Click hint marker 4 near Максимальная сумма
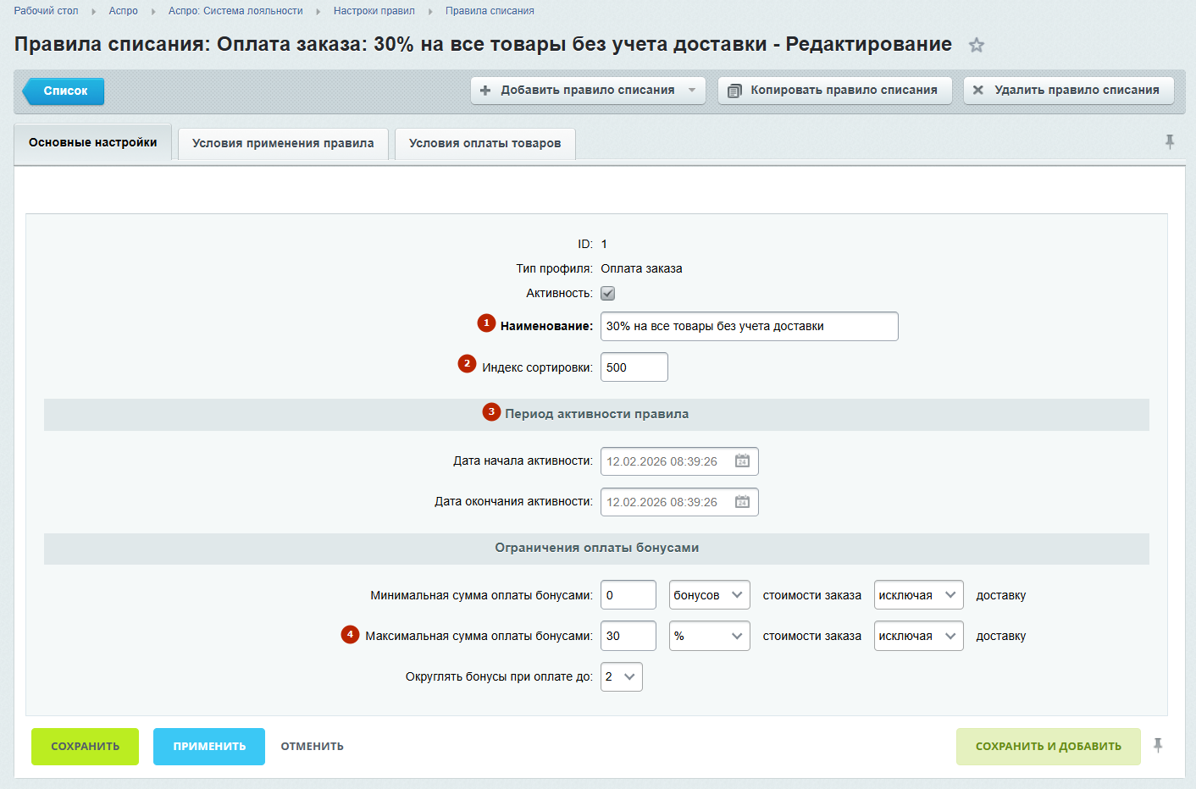The width and height of the screenshot is (1196, 789). tap(350, 635)
